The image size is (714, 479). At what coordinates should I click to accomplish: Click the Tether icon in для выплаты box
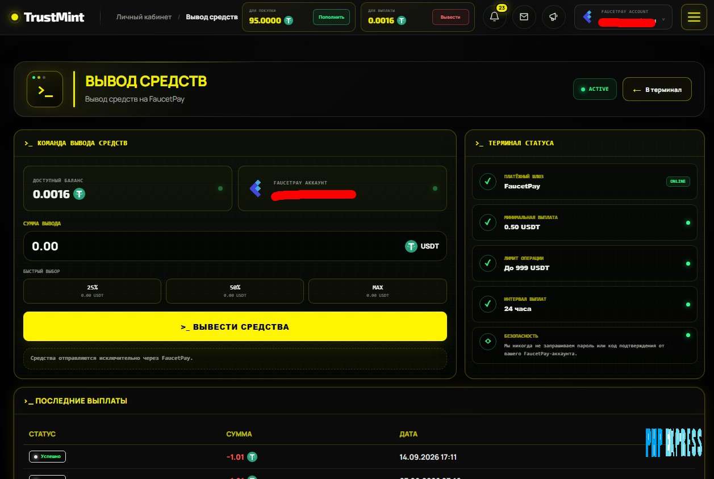pos(402,20)
